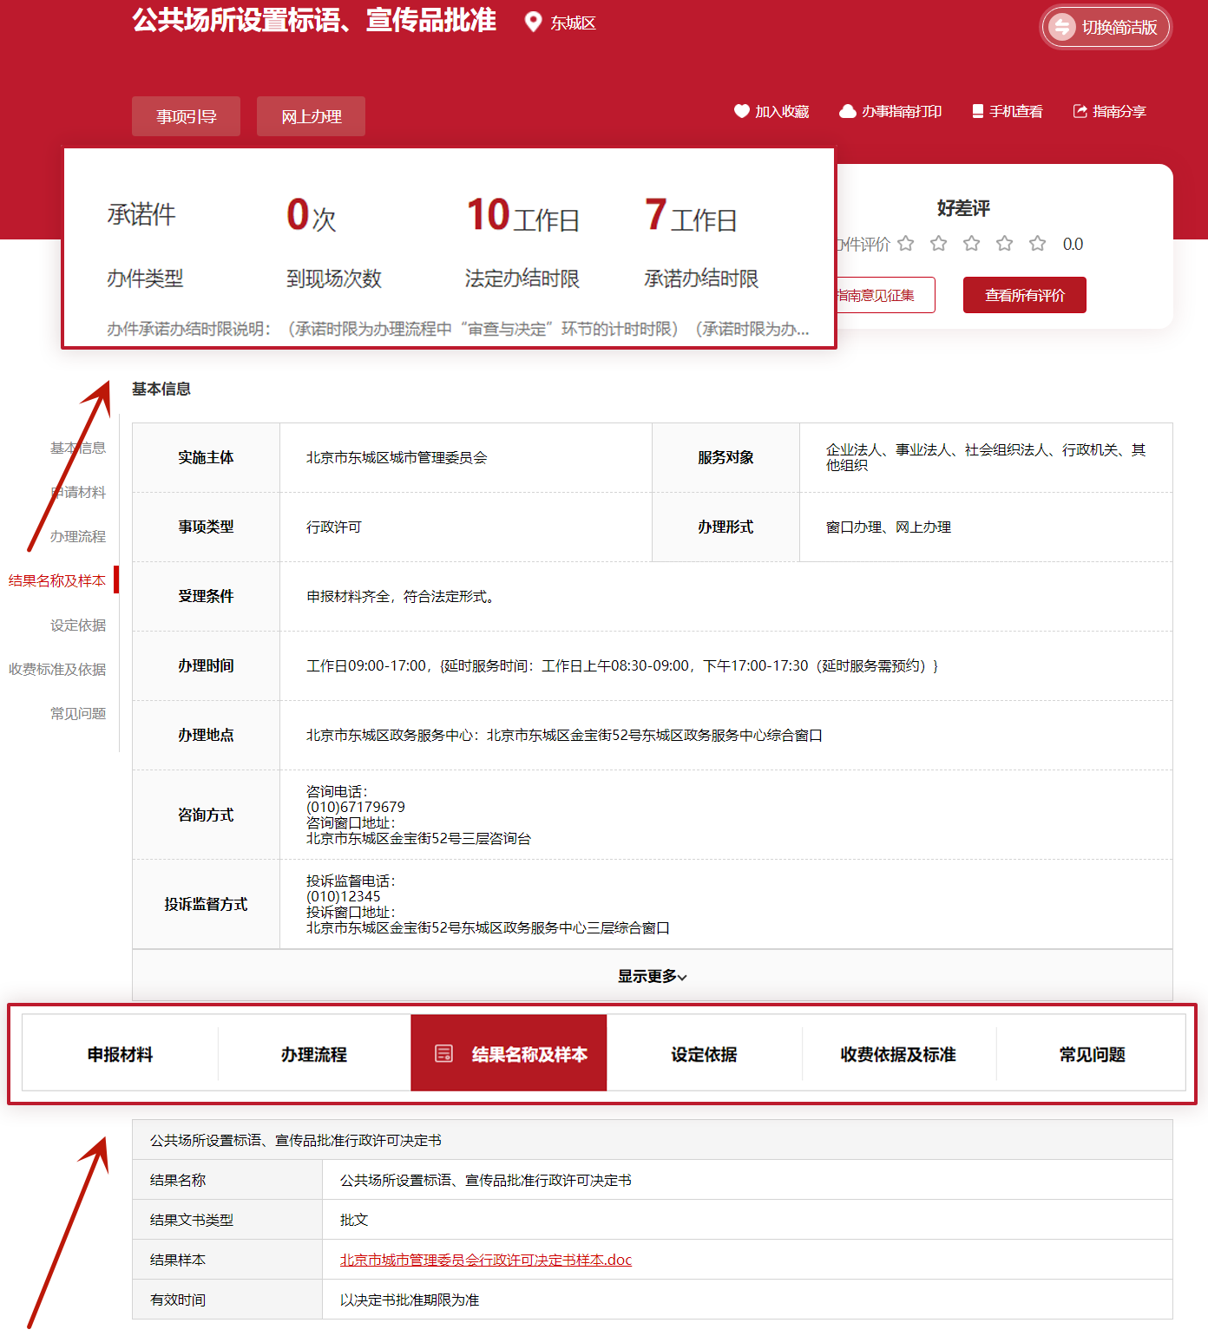Click 办事指南打印 text link
The width and height of the screenshot is (1208, 1336).
[x=902, y=111]
